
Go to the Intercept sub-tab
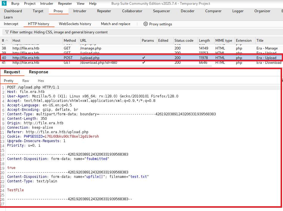11,24
